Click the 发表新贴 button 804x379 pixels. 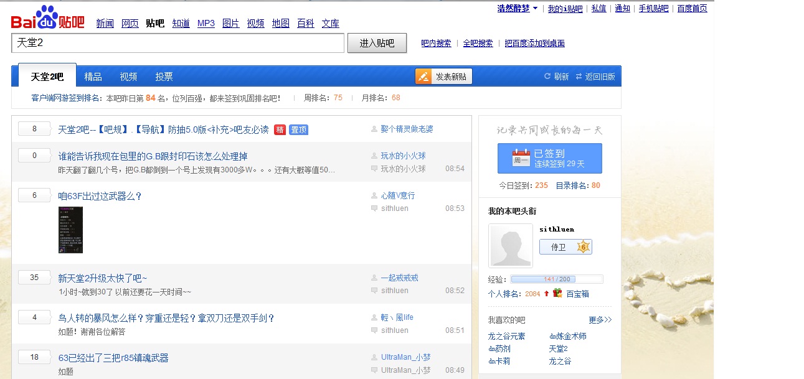click(x=443, y=77)
